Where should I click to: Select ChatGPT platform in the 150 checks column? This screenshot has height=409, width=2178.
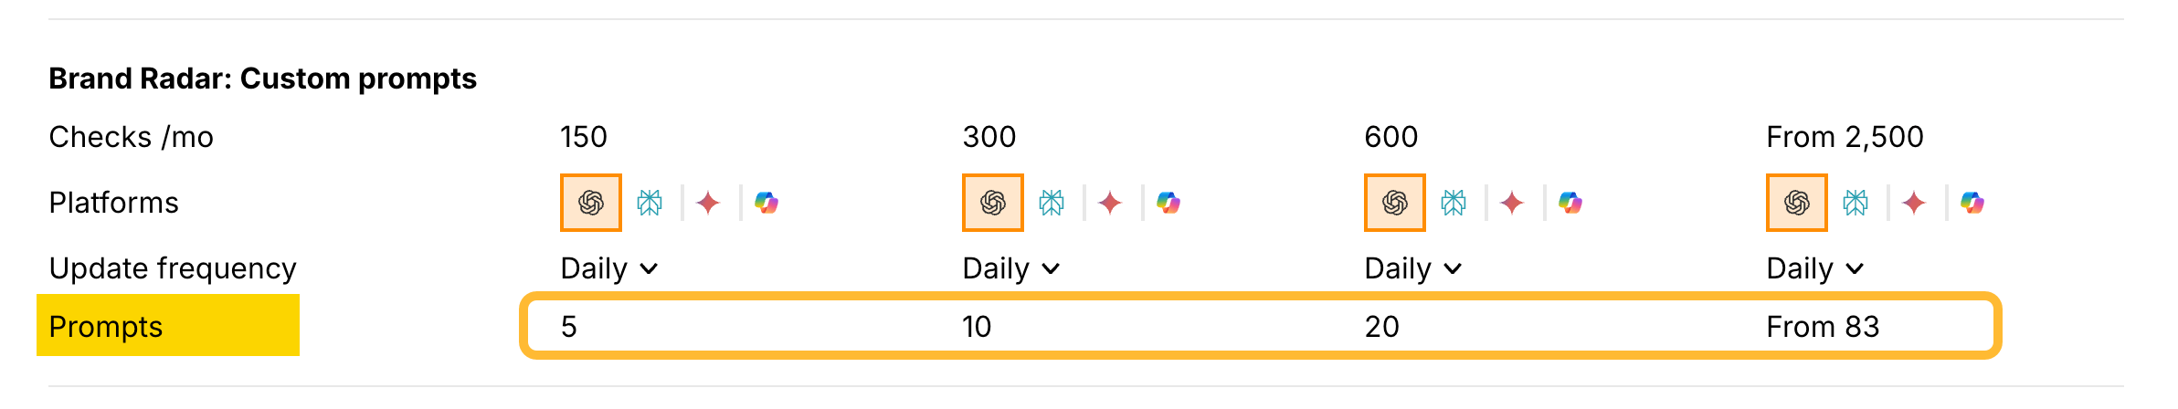pos(591,203)
